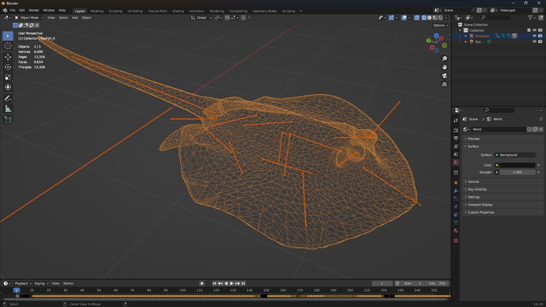Image resolution: width=546 pixels, height=307 pixels.
Task: Click the world background Color swatch
Action: pos(517,165)
